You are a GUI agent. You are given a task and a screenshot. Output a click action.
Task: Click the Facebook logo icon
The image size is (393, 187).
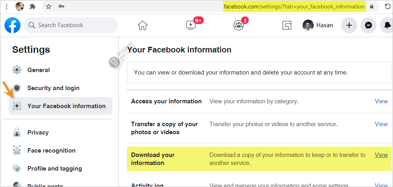point(12,25)
